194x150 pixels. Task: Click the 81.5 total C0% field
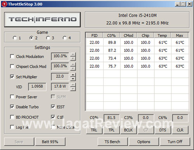coord(111,118)
